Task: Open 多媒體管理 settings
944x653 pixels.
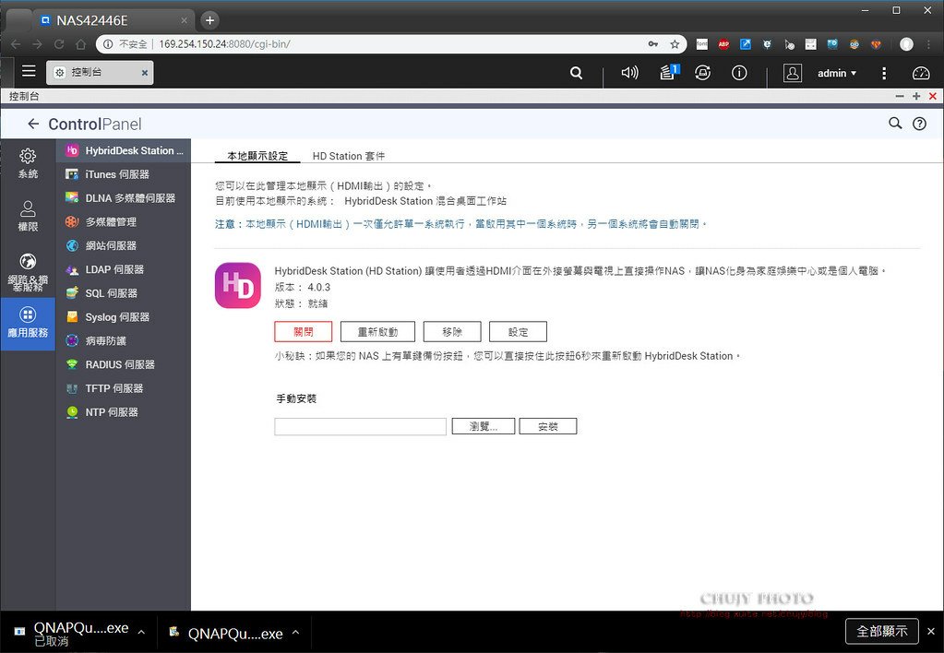Action: 124,221
